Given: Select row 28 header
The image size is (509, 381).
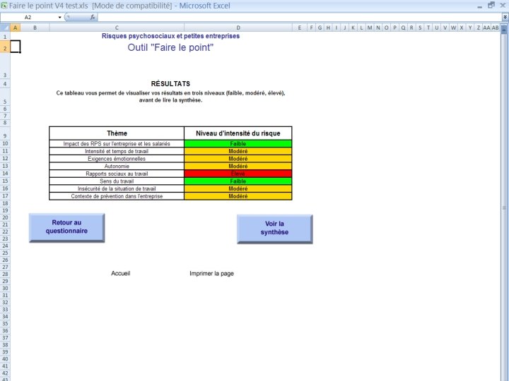Looking at the screenshot, I should tap(5, 274).
